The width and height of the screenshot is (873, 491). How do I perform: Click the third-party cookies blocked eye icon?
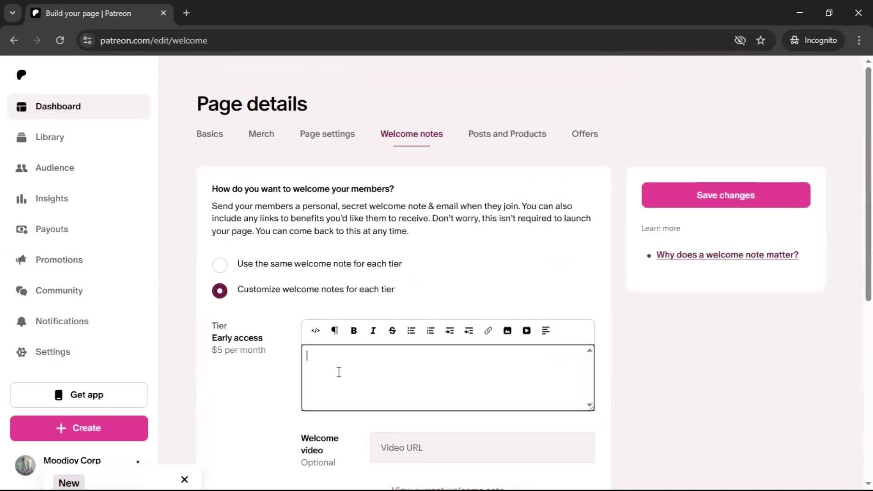coord(740,40)
